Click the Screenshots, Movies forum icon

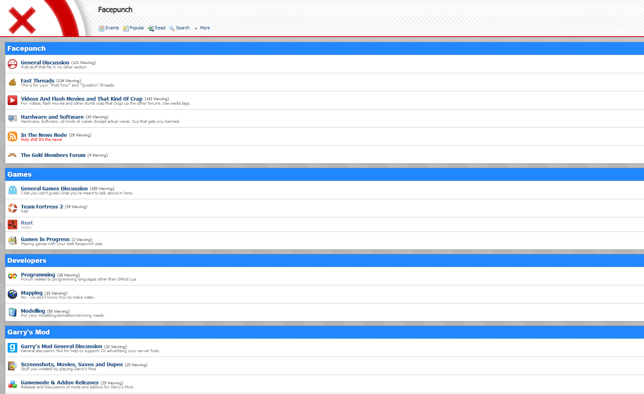(x=12, y=366)
